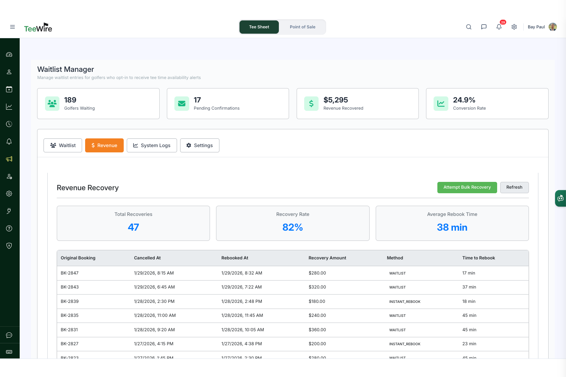Open the help question mark icon
Image resolution: width=566 pixels, height=377 pixels.
[9, 228]
